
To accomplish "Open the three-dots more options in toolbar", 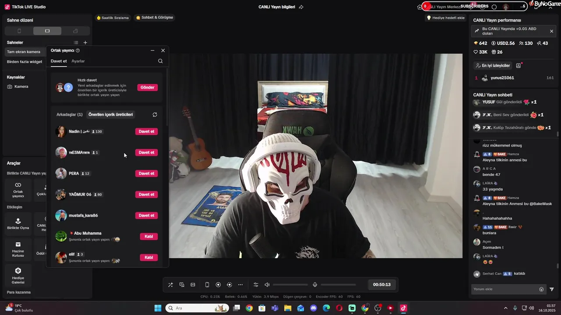I will point(240,285).
